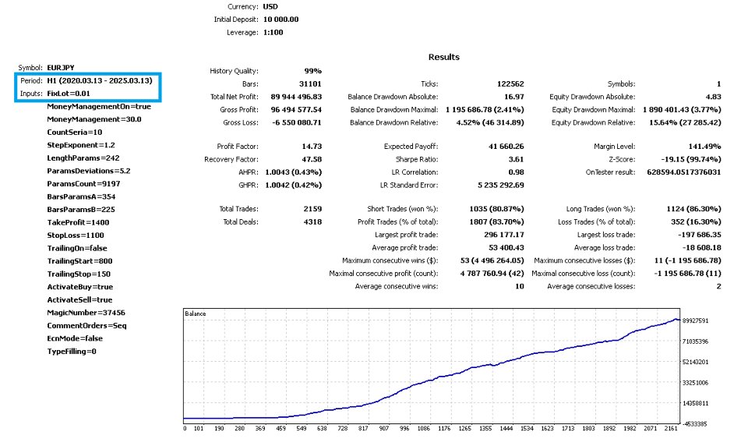The image size is (748, 439).
Task: Click MoneyManagement=30.0 parameter
Action: [x=94, y=119]
